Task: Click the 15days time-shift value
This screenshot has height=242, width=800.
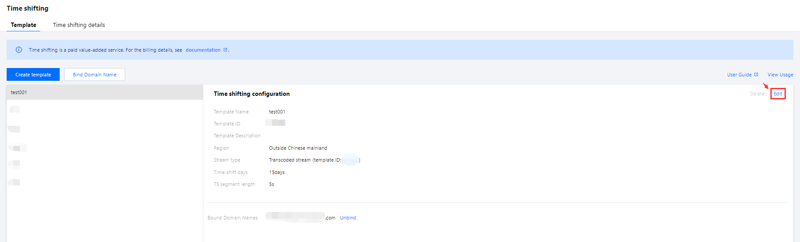Action: click(277, 172)
